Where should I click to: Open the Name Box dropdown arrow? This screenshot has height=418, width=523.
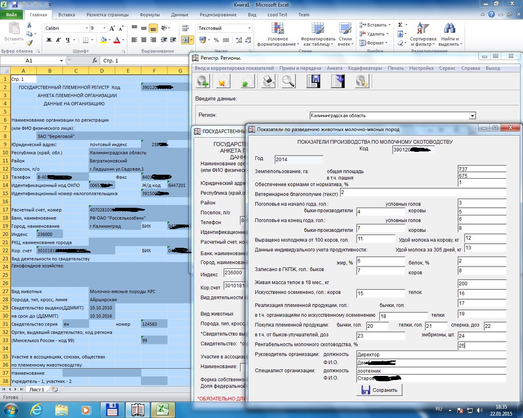pos(61,60)
